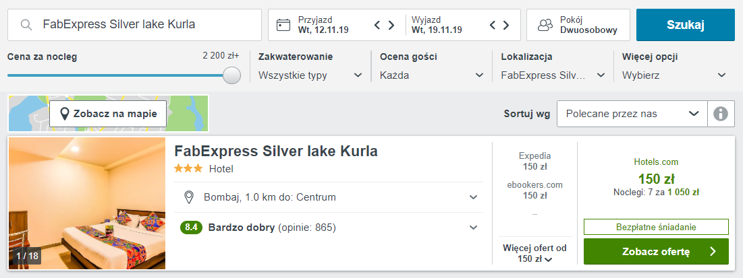Go to next check-out date
The width and height of the screenshot is (743, 278).
click(x=506, y=26)
